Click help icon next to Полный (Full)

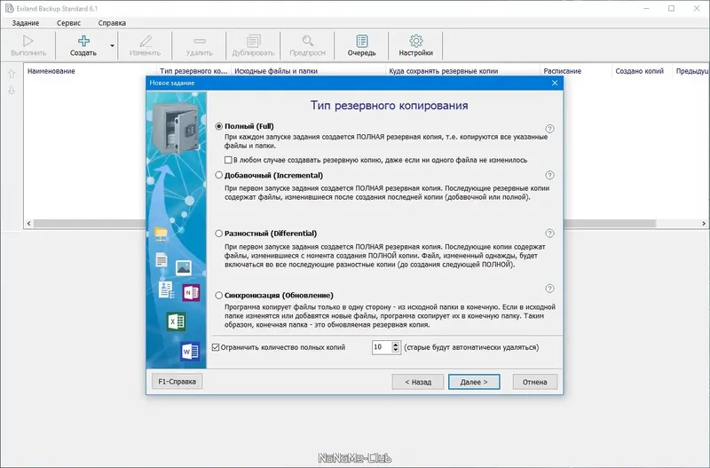tap(549, 129)
